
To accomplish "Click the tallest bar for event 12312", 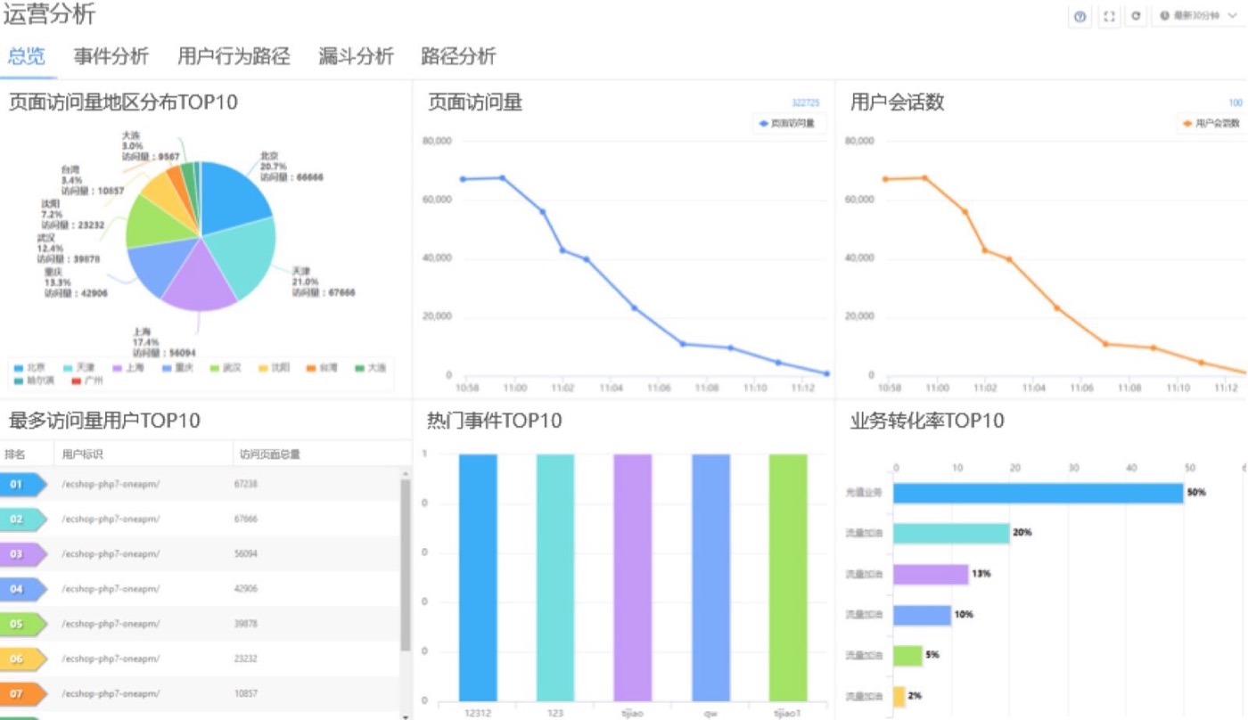I will pyautogui.click(x=476, y=579).
